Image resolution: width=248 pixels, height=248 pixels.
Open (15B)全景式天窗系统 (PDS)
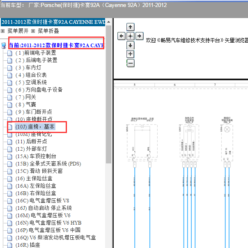pos(48,164)
